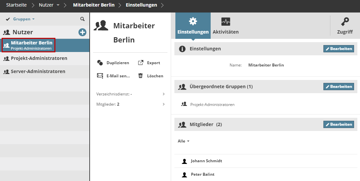Open member Johann Schmidt
The width and height of the screenshot is (360, 181).
click(x=206, y=161)
